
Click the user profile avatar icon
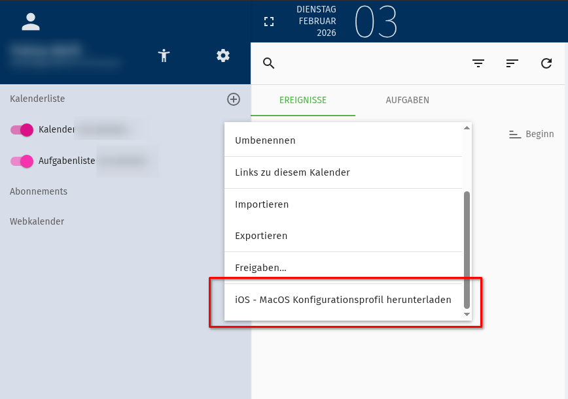tap(31, 22)
